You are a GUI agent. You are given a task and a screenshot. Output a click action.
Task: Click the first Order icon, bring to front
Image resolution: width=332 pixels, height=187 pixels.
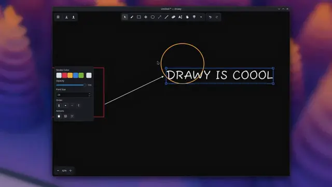[x=59, y=105]
